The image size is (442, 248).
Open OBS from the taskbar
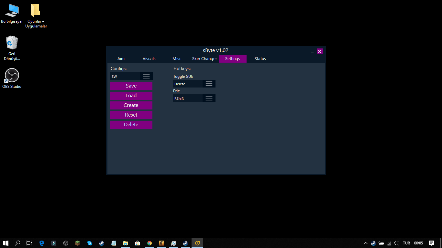tap(66, 243)
